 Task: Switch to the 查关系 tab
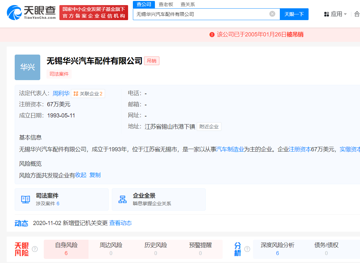(188, 4)
